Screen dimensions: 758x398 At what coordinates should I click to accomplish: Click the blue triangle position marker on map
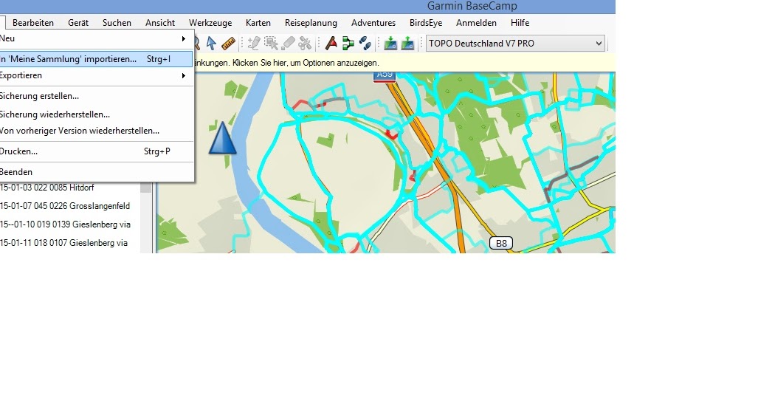222,138
